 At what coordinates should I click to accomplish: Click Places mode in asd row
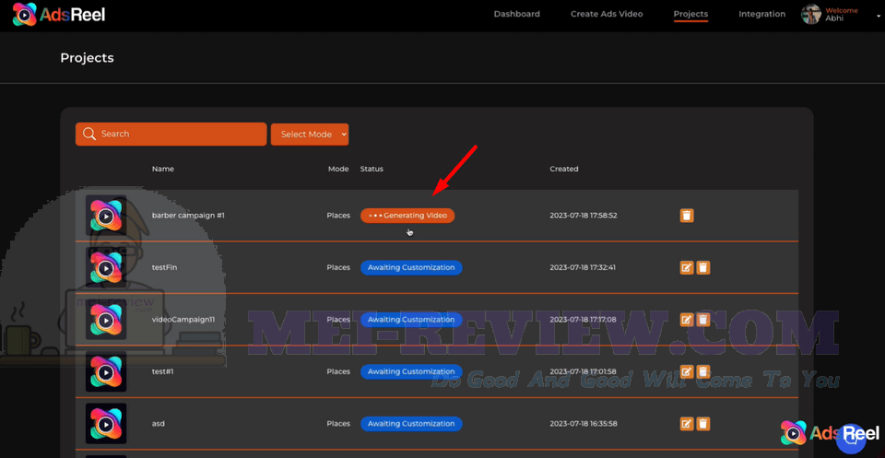pos(338,424)
